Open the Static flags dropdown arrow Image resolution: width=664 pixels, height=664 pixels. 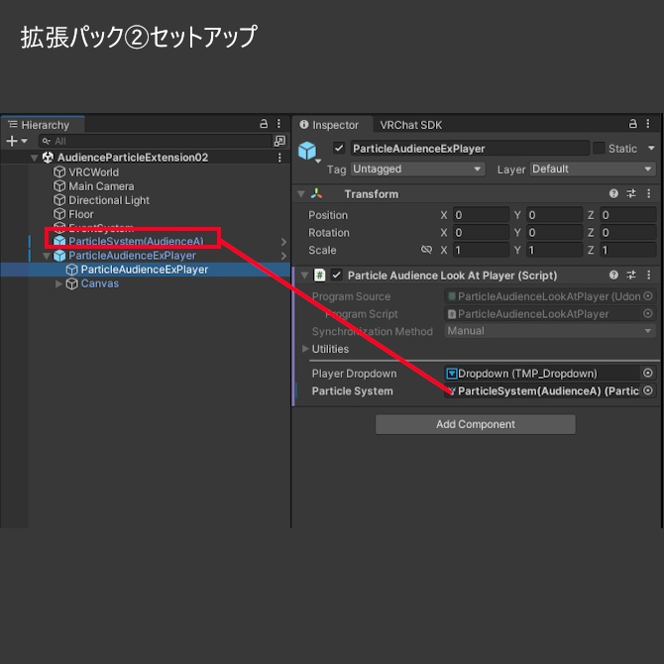[x=651, y=149]
